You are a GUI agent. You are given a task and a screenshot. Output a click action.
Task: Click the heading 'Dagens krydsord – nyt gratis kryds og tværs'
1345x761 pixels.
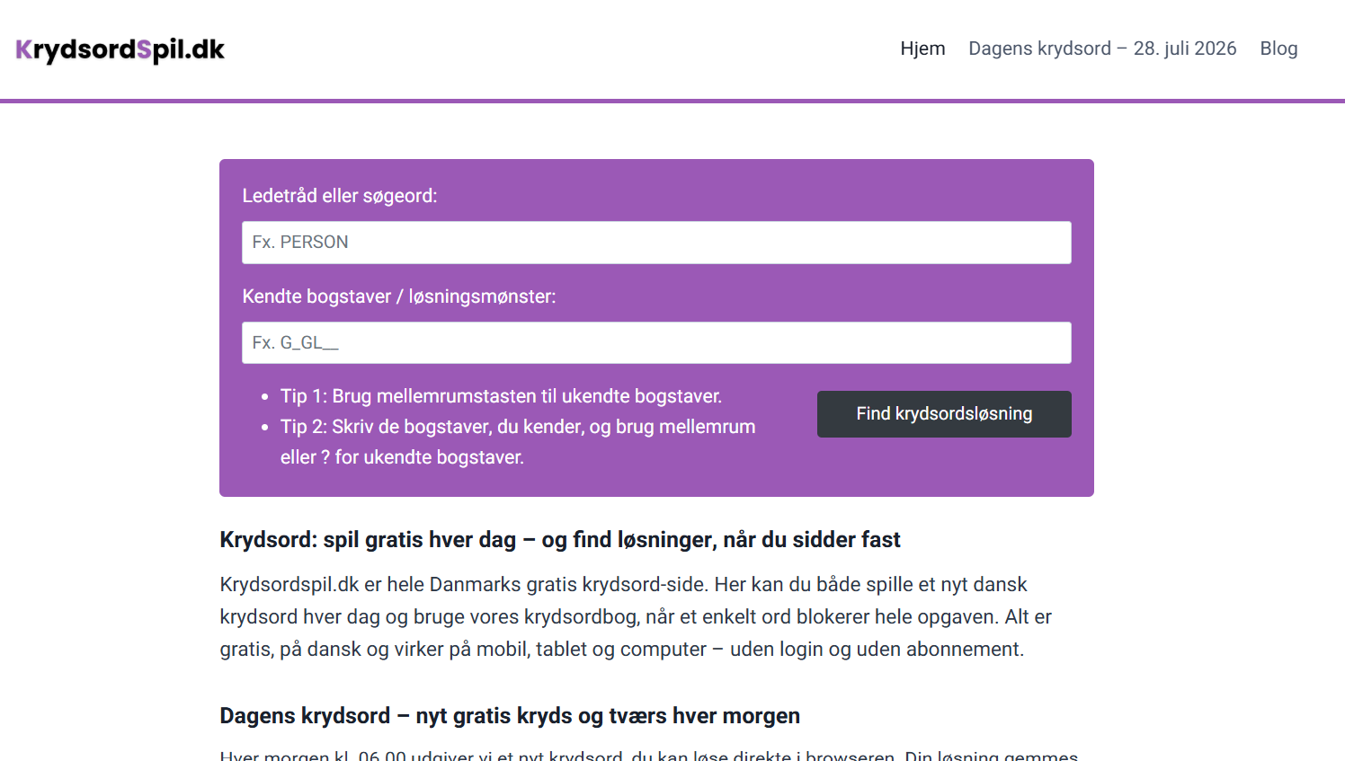tap(510, 716)
